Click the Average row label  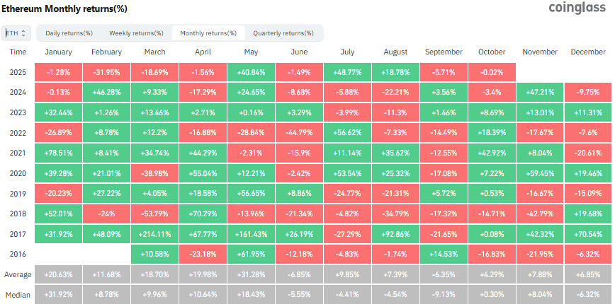18,274
